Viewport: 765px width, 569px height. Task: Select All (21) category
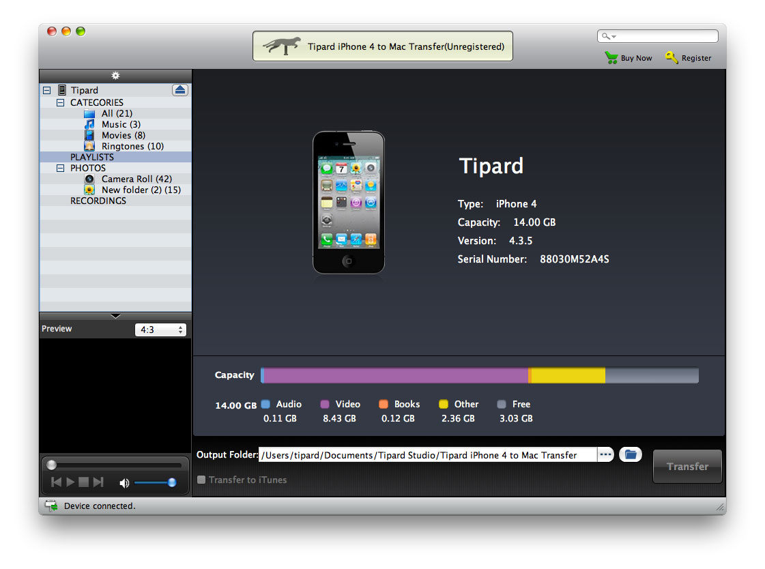[117, 114]
